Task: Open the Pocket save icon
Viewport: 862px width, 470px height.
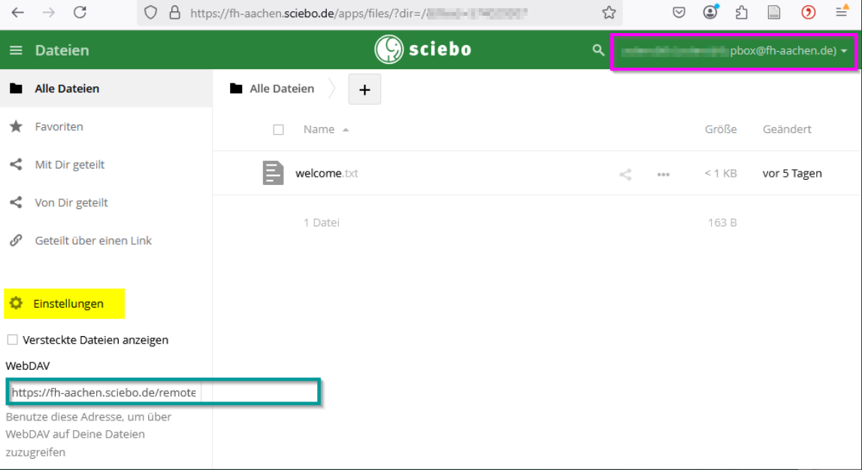Action: point(679,12)
